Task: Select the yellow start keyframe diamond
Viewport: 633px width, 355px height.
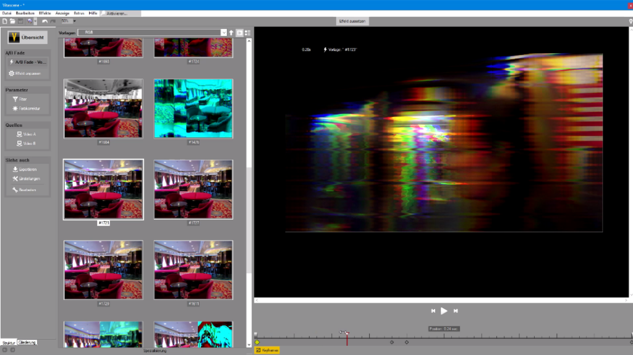Action: point(257,343)
